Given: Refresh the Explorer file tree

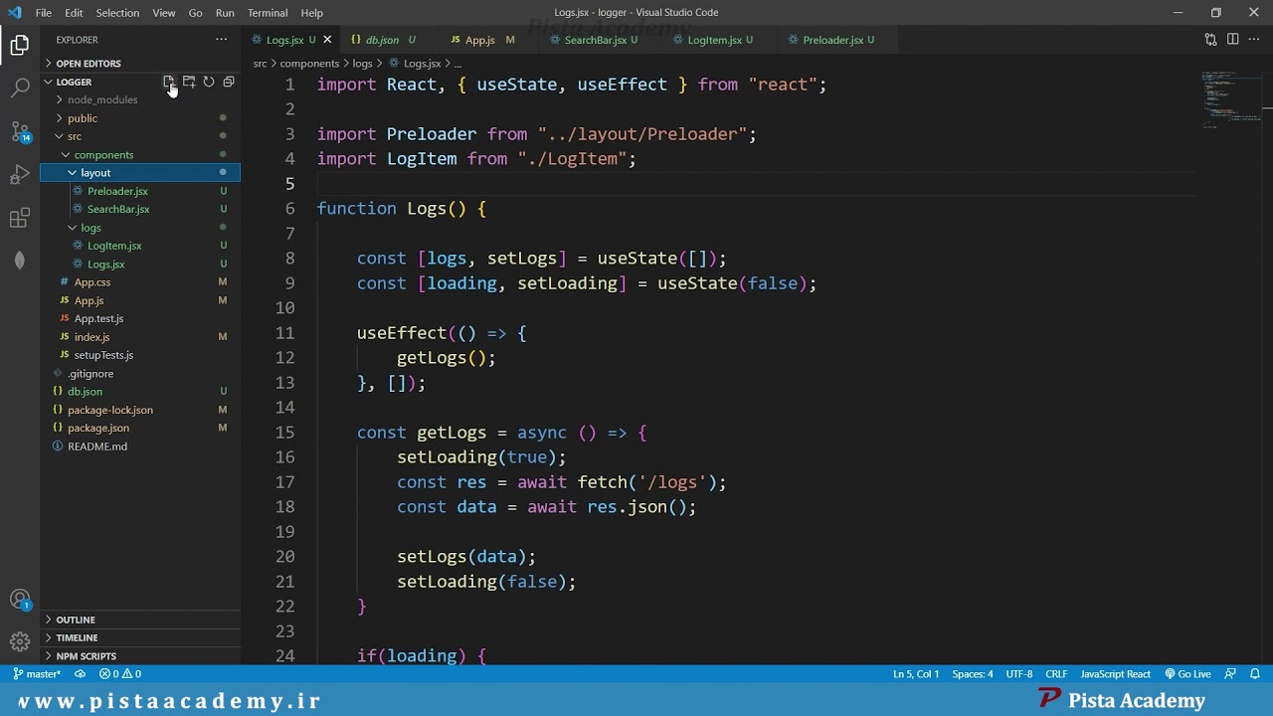Looking at the screenshot, I should tap(209, 82).
